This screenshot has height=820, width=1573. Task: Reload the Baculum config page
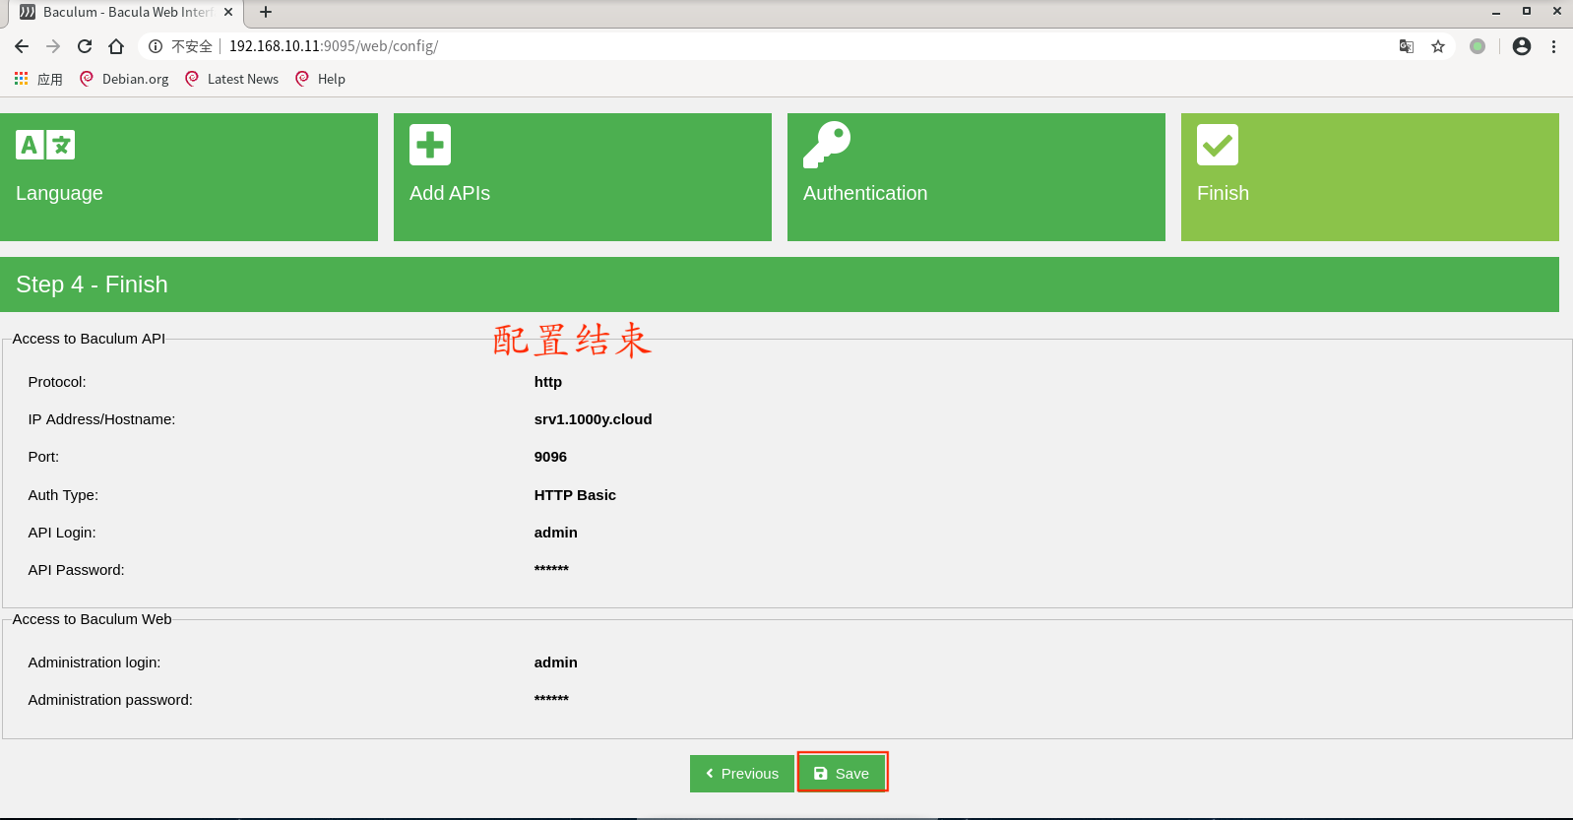click(x=85, y=46)
